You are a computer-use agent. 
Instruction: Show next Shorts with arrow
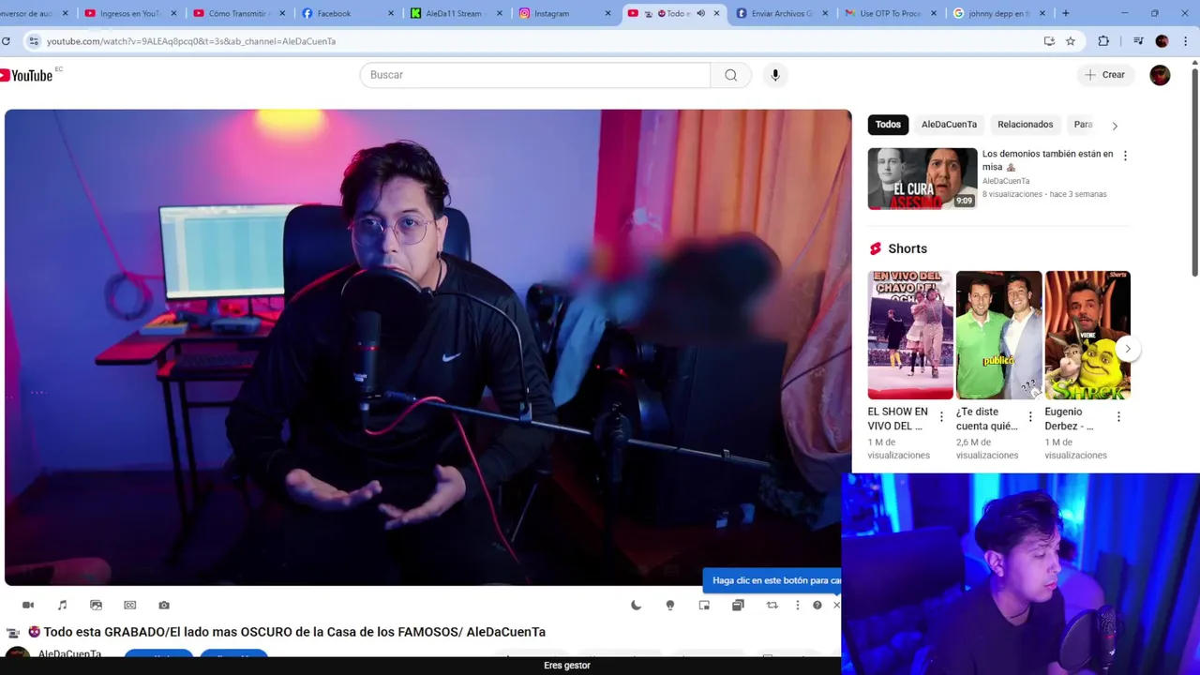pyautogui.click(x=1128, y=349)
